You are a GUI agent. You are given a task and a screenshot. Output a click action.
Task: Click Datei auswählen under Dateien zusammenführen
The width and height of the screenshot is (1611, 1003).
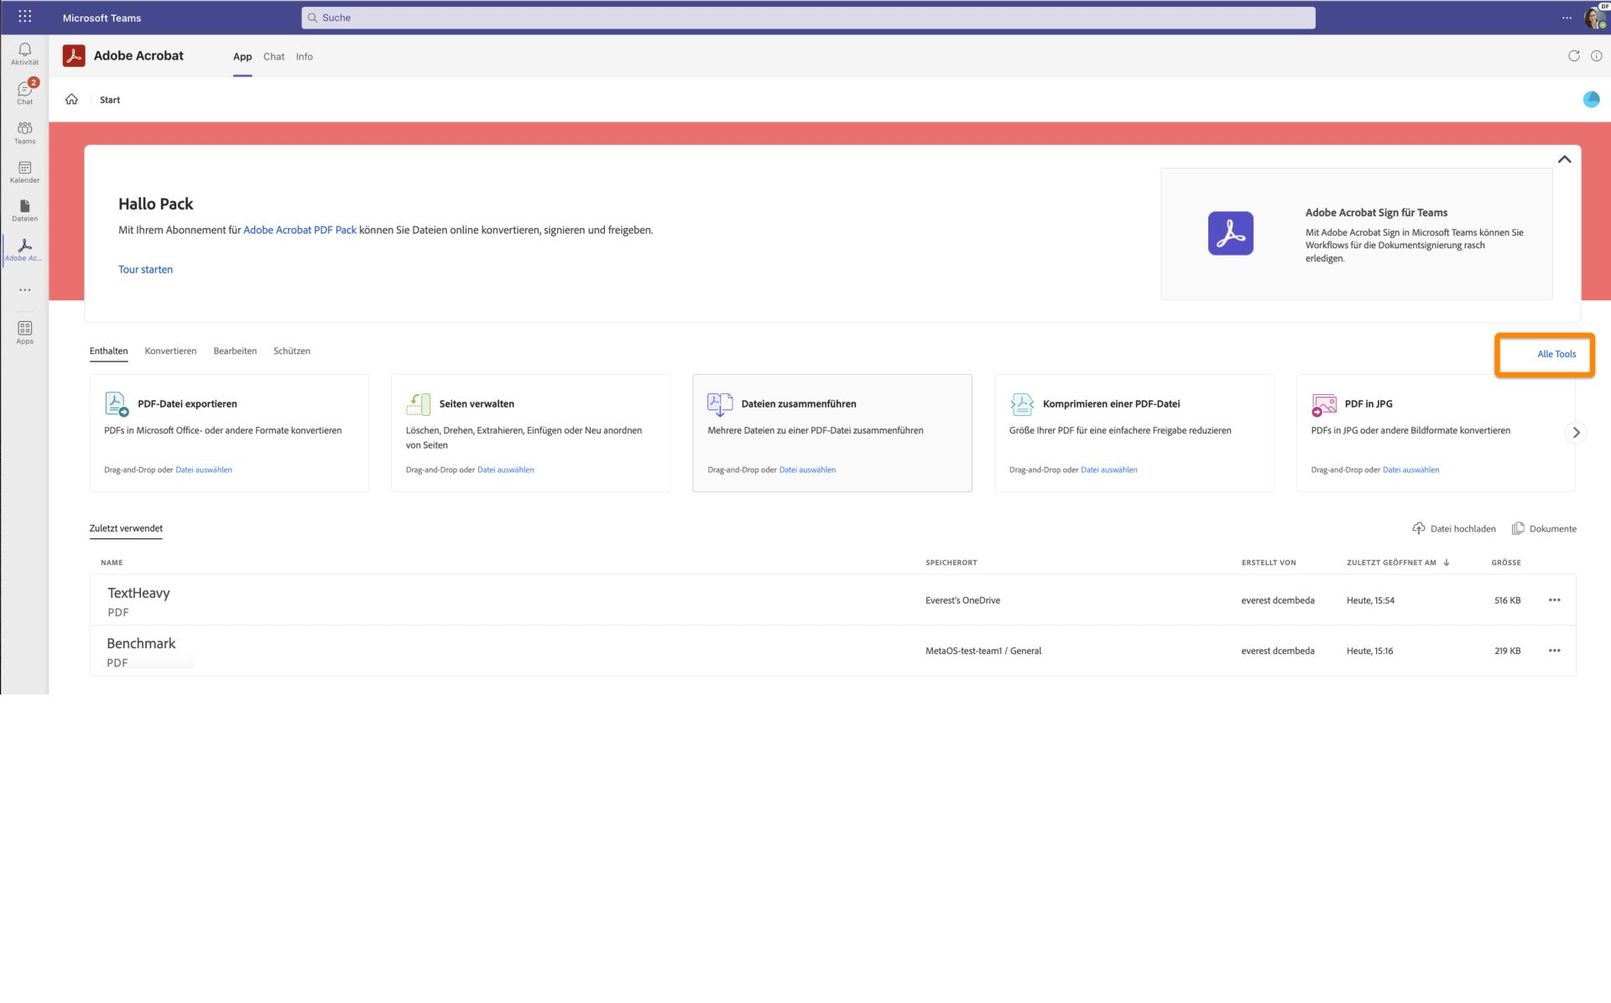pyautogui.click(x=807, y=470)
